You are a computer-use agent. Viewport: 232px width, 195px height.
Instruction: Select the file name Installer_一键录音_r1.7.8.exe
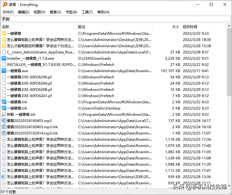30,58
